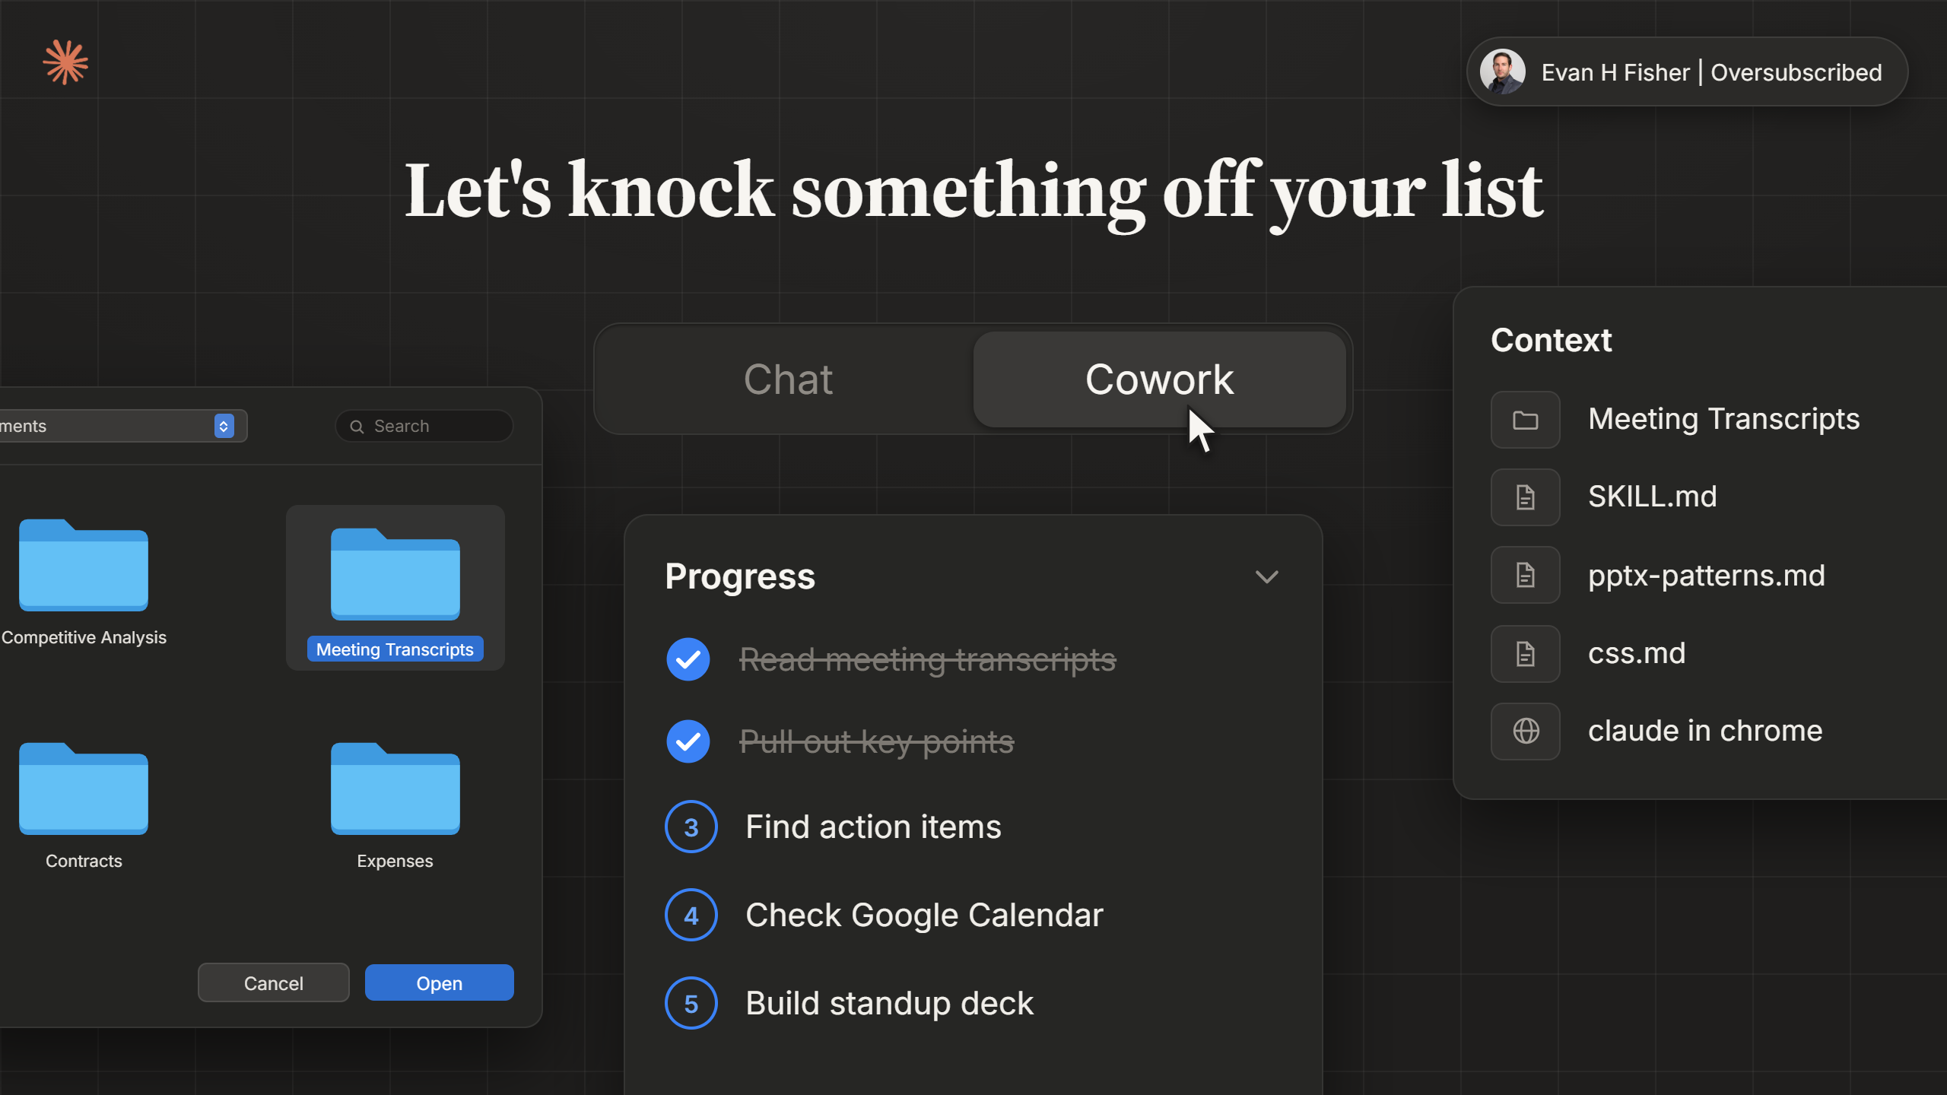This screenshot has height=1095, width=1947.
Task: Click the Search field in file dialog
Action: pos(424,427)
